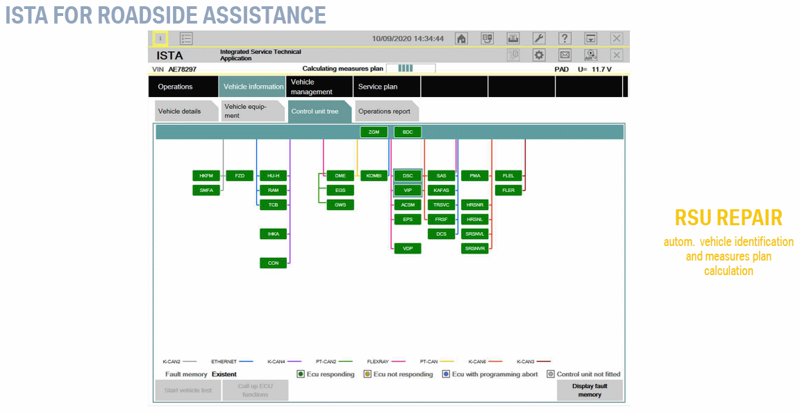Select the SRSNVL control unit
The width and height of the screenshot is (800, 413).
[475, 234]
